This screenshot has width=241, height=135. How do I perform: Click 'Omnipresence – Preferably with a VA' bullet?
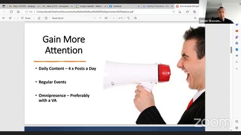64,98
